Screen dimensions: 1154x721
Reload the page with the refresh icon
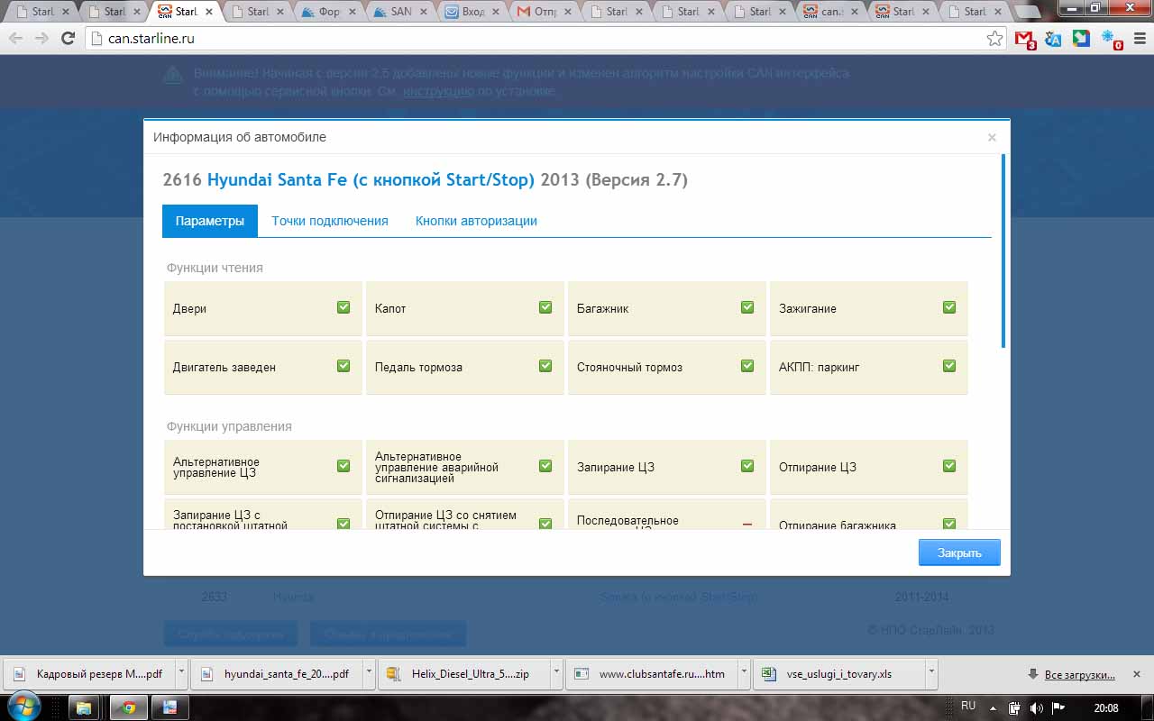[68, 39]
